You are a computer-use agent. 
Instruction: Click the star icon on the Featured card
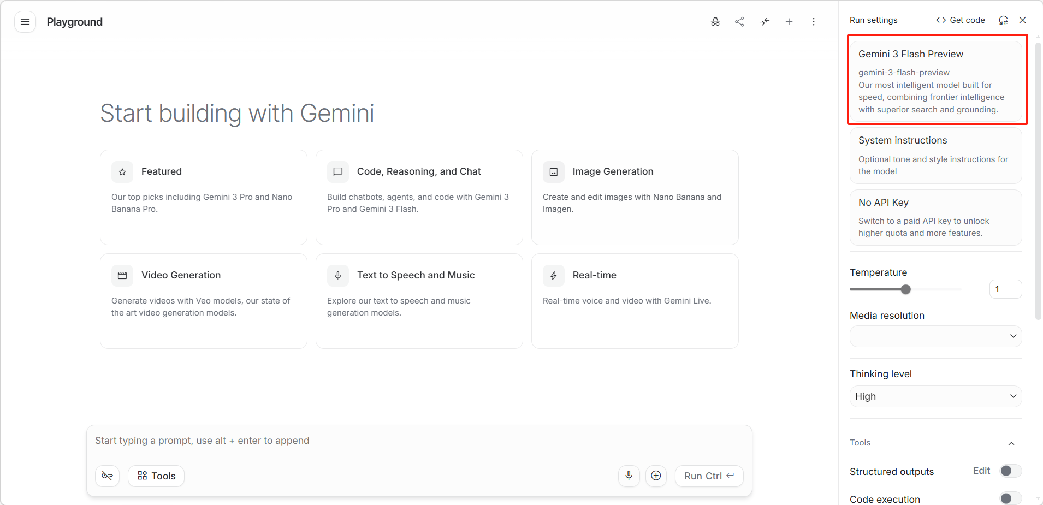[122, 172]
